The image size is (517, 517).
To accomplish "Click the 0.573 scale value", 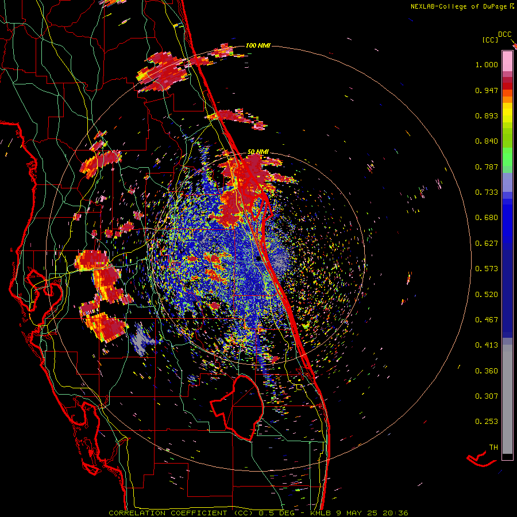I will 487,269.
